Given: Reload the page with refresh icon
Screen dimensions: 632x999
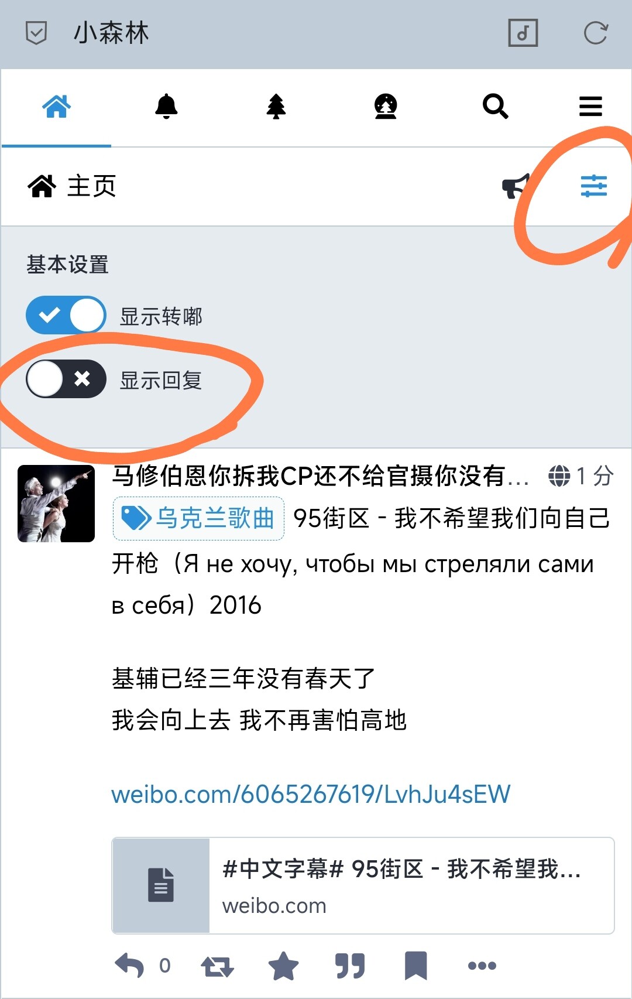Looking at the screenshot, I should [596, 33].
